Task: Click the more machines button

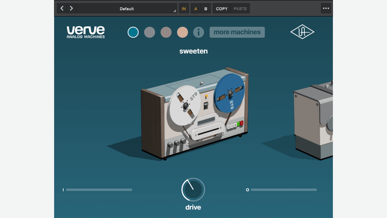Action: tap(237, 32)
